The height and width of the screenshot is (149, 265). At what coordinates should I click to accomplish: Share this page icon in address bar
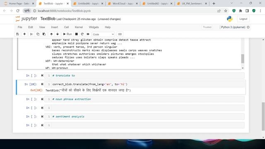[x=219, y=11]
